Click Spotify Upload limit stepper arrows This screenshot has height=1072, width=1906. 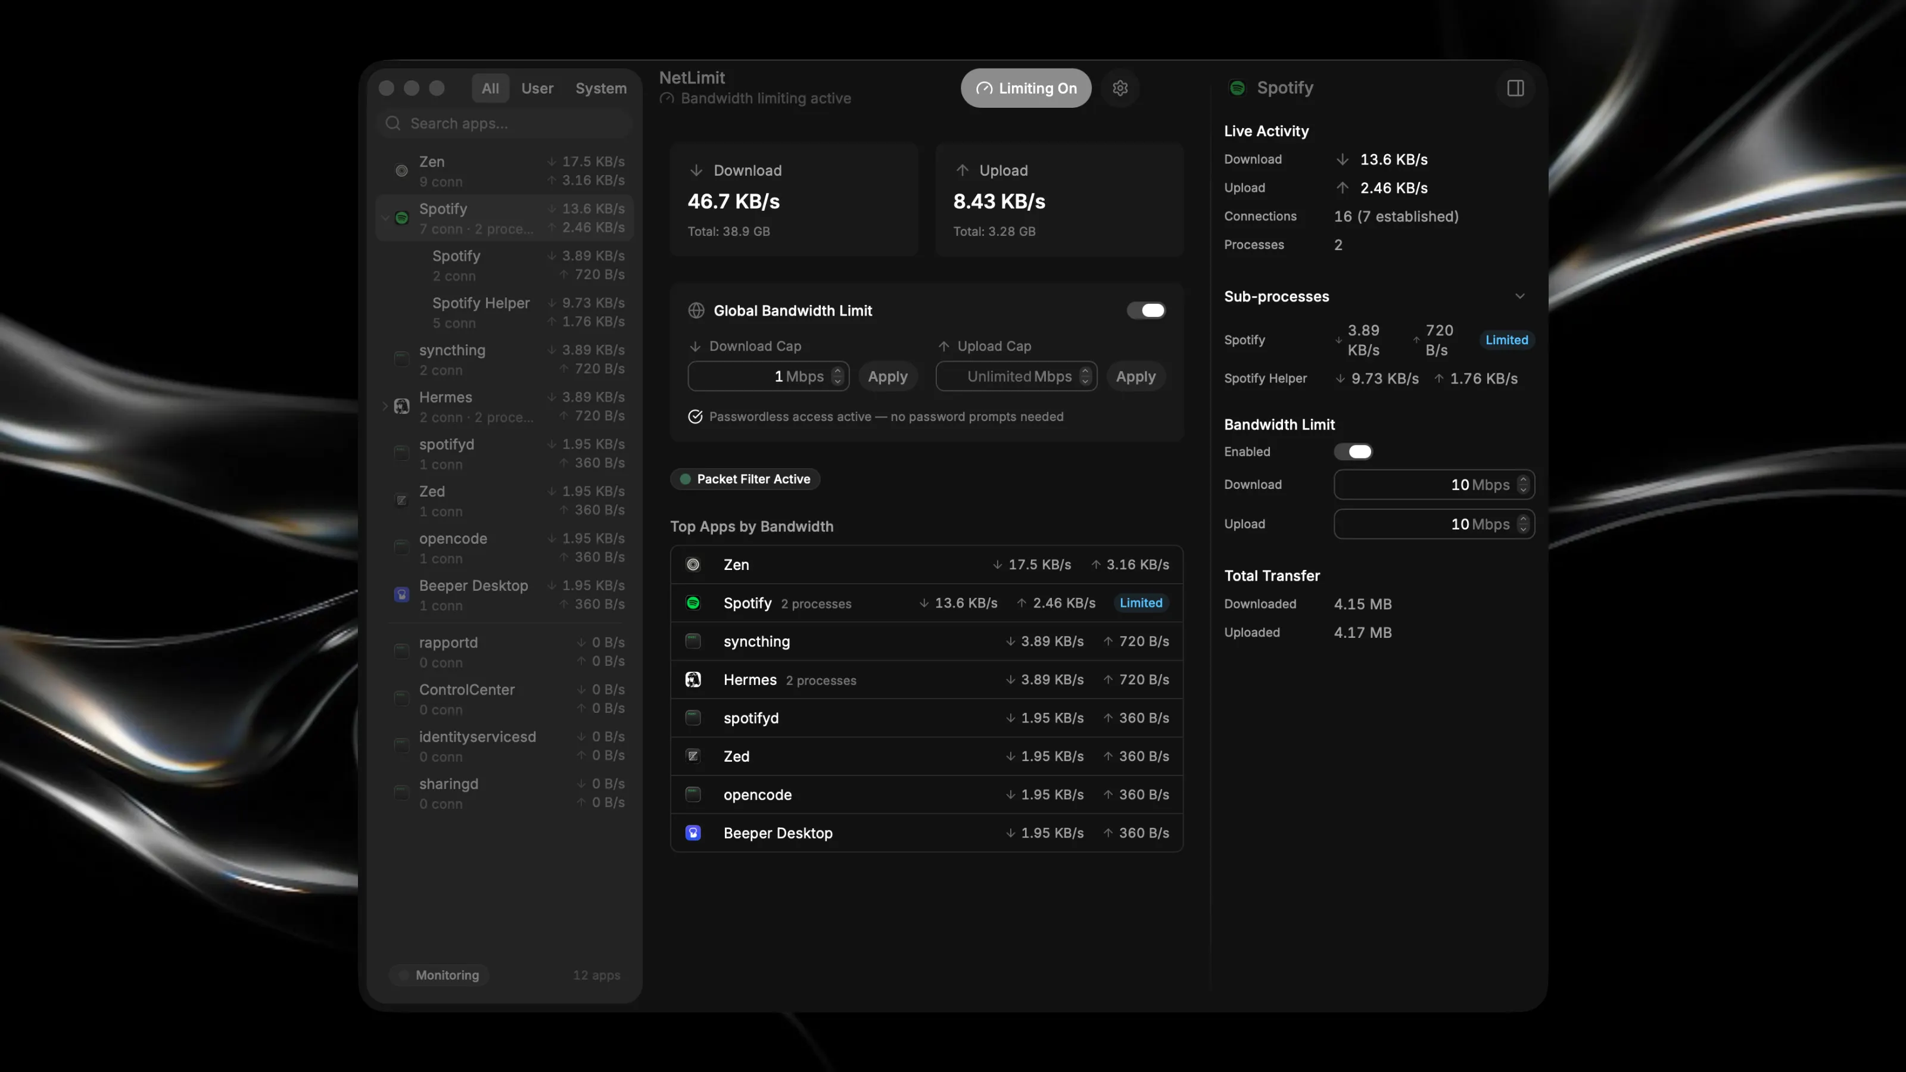click(1523, 524)
